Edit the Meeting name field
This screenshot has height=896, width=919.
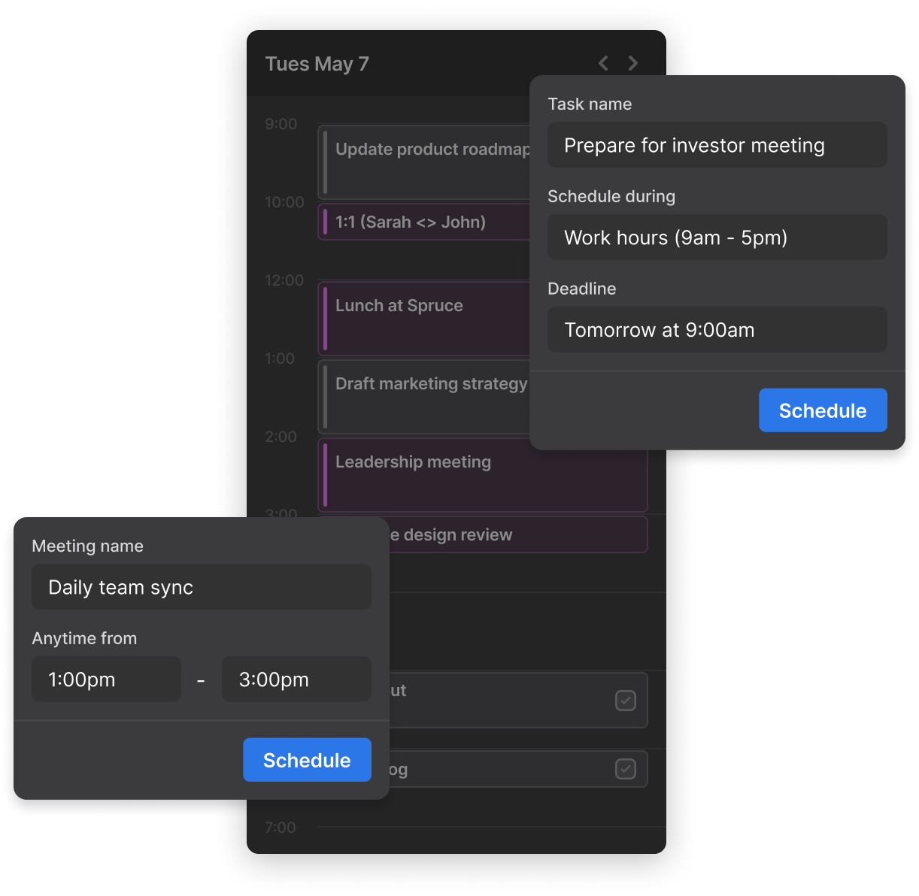pos(201,587)
